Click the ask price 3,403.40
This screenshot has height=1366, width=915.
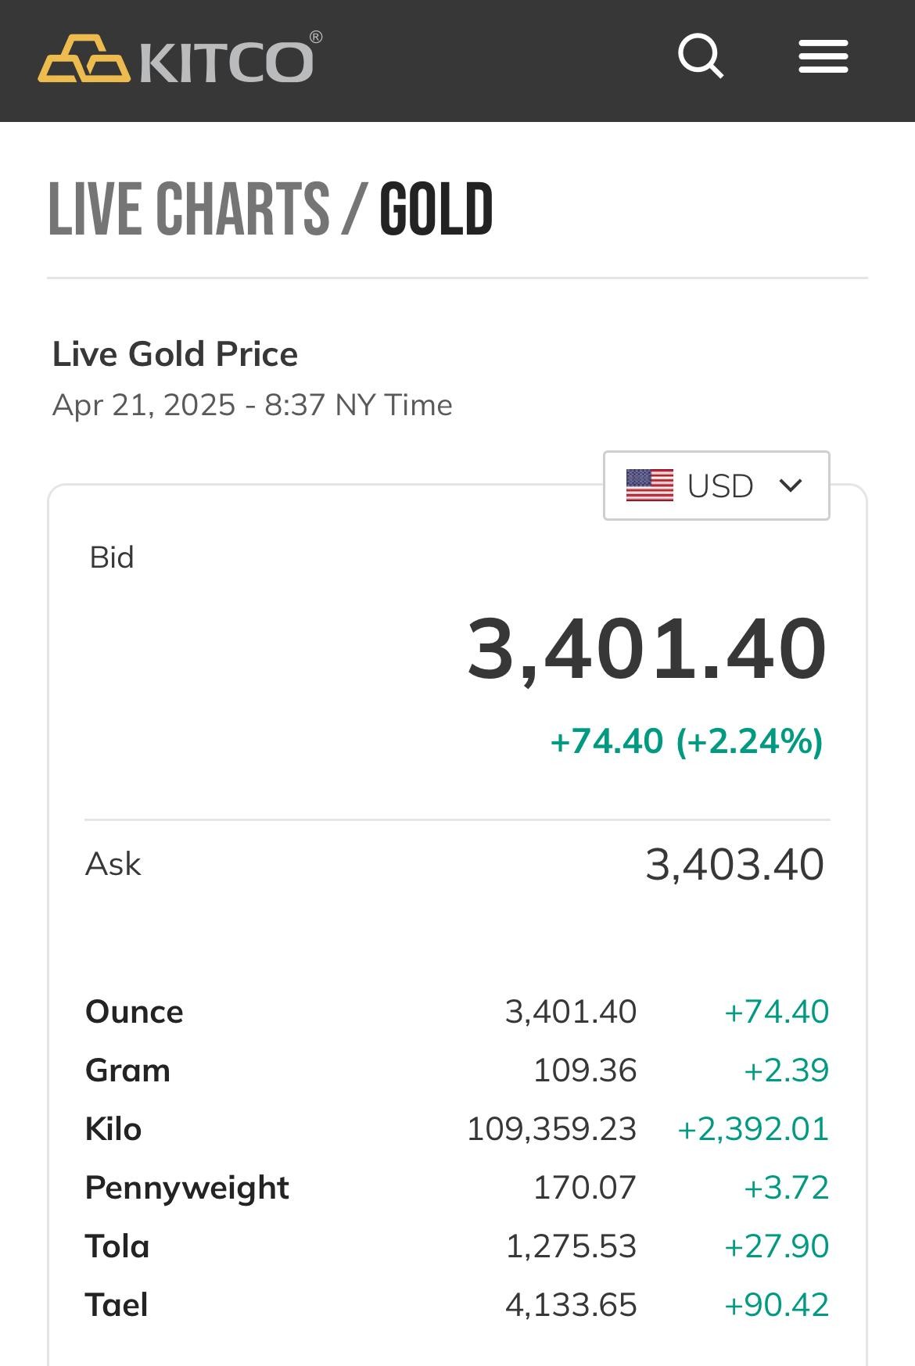734,864
